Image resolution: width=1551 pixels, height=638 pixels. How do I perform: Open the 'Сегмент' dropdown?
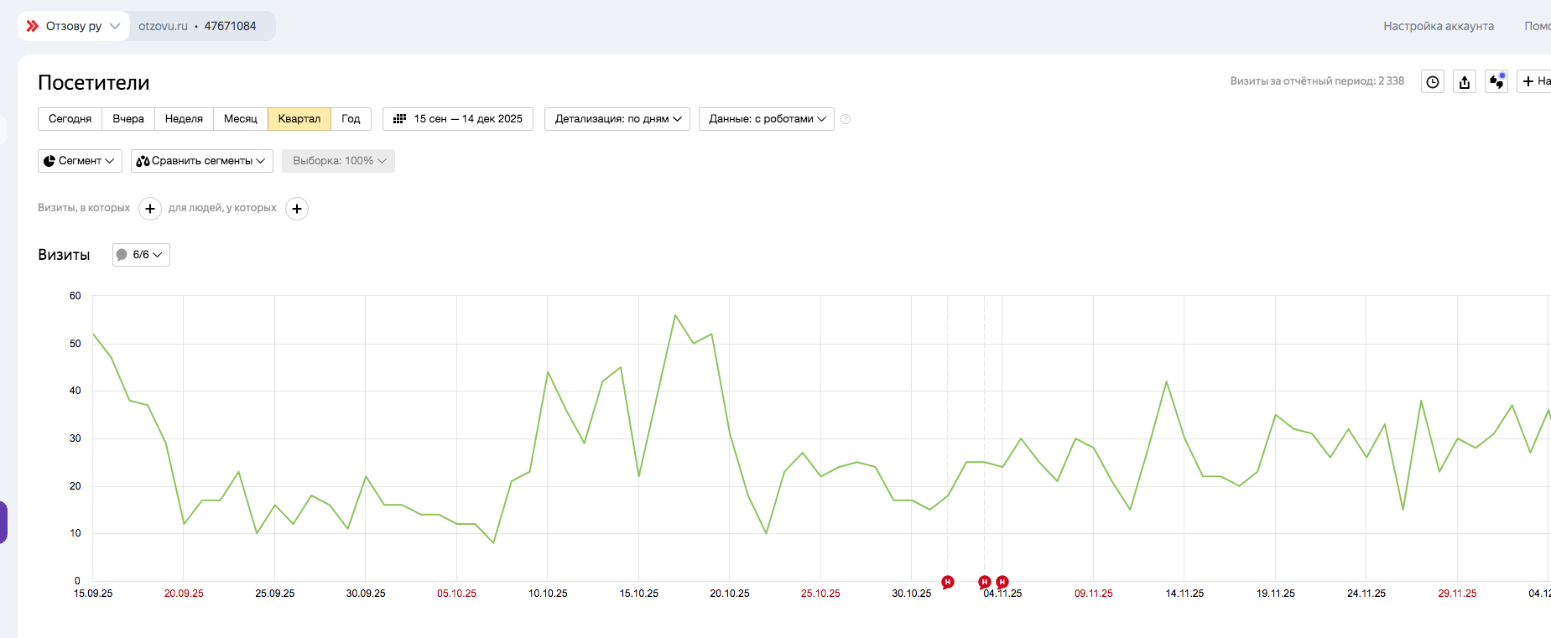coord(80,161)
